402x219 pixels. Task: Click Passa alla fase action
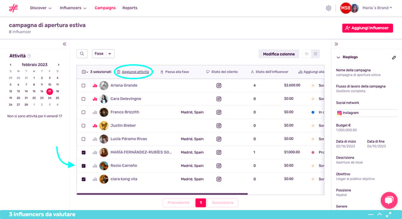click(x=175, y=72)
